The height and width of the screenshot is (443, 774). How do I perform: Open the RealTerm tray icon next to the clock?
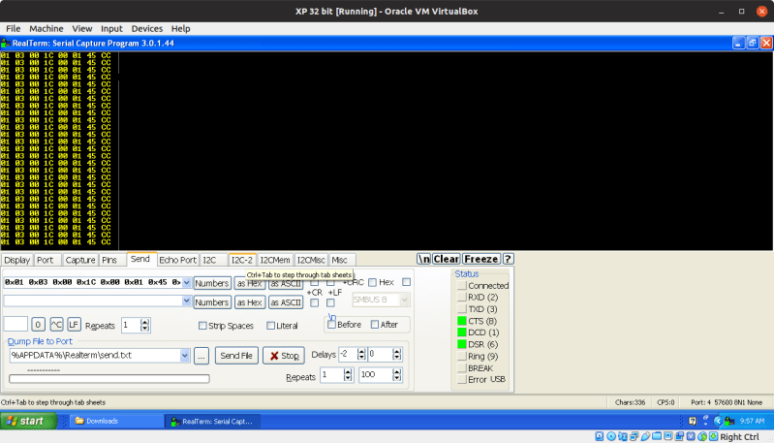point(729,421)
